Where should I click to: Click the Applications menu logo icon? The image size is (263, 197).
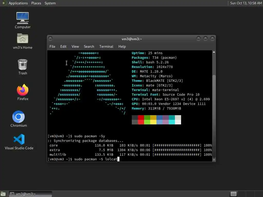[5, 3]
